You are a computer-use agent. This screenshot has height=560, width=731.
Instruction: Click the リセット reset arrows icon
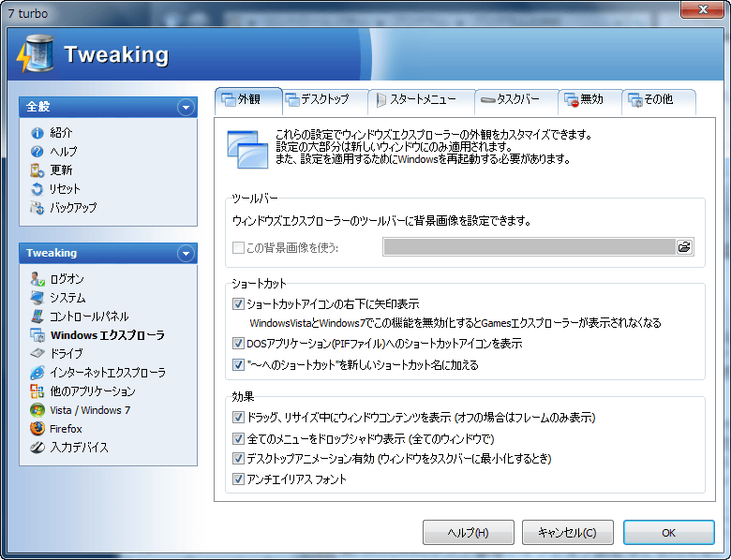coord(37,189)
